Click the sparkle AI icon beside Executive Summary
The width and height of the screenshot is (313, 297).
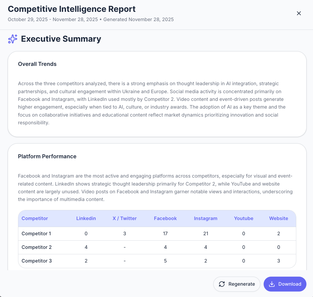click(12, 39)
